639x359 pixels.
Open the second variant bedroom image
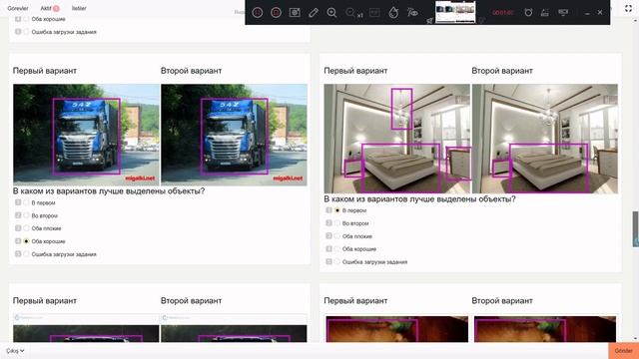(x=545, y=139)
